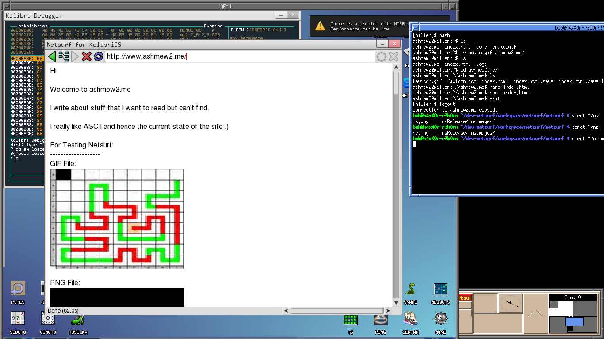Click the QEMU window title bar
The image size is (604, 339).
[x=226, y=6]
